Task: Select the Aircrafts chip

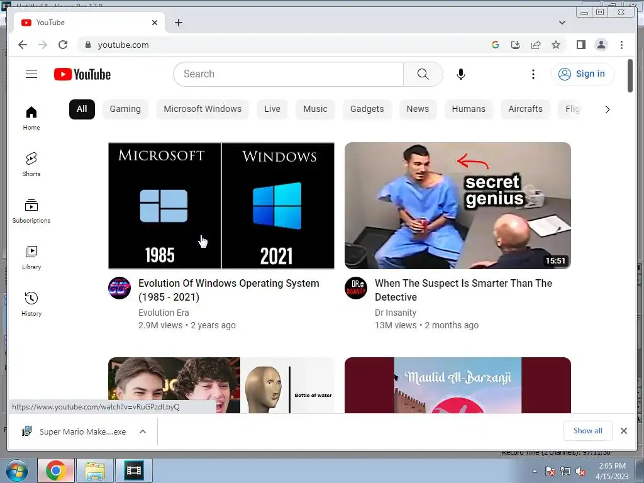Action: (x=525, y=109)
